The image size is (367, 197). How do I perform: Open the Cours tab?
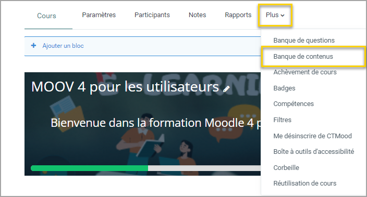(x=46, y=16)
